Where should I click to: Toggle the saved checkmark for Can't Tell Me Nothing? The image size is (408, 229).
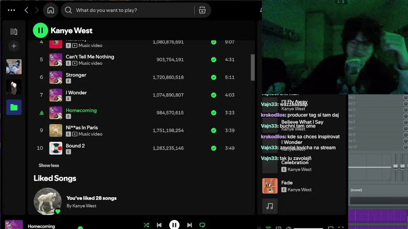pos(214,59)
